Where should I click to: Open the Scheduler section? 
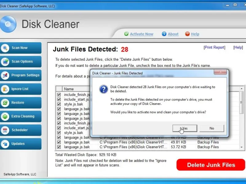tap(21, 130)
